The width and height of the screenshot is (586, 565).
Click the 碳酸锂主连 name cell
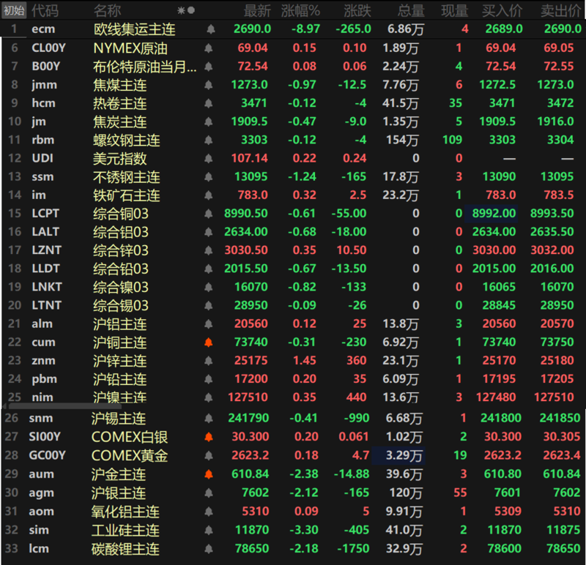[x=125, y=549]
